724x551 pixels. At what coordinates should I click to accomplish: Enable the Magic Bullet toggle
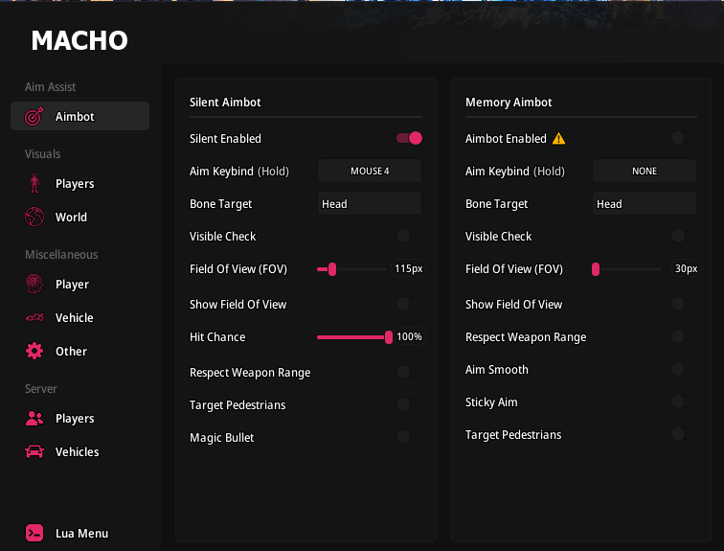point(410,438)
